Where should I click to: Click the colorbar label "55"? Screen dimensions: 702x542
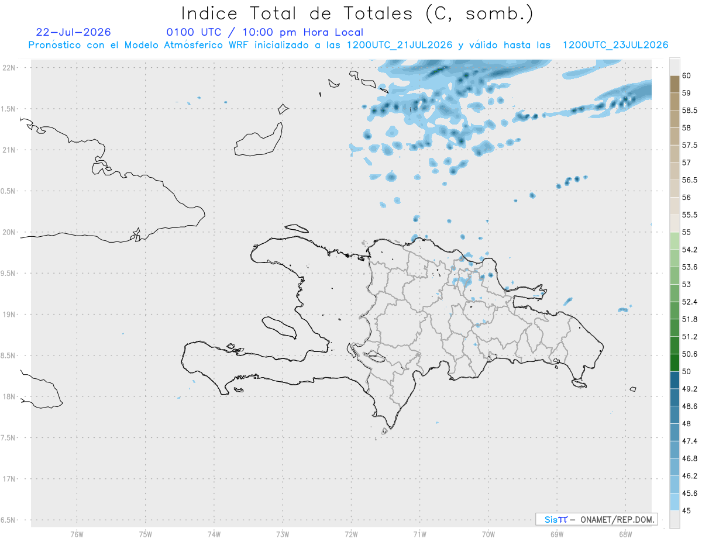coord(686,232)
